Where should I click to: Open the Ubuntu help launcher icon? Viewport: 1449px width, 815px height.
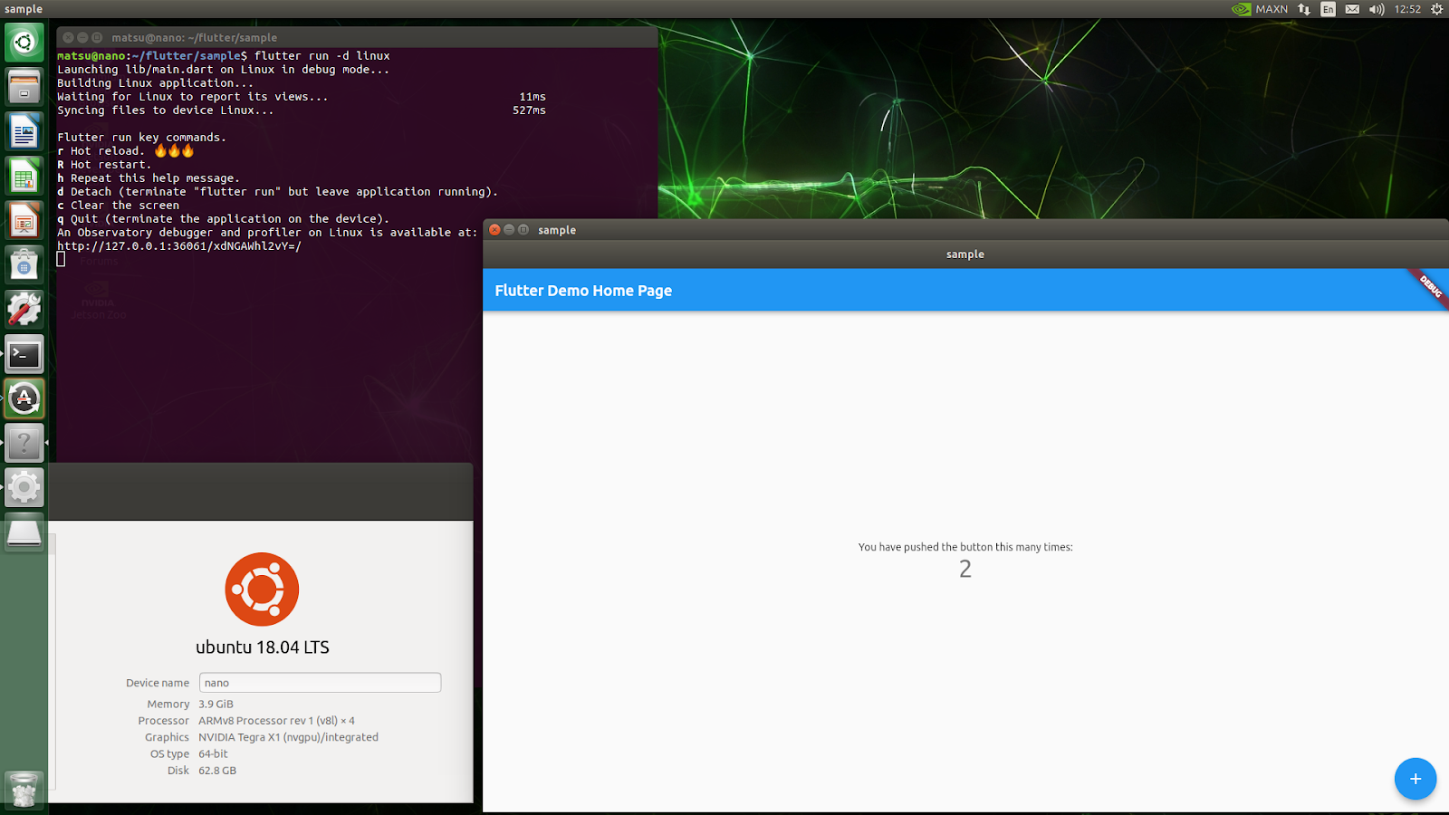click(x=24, y=443)
